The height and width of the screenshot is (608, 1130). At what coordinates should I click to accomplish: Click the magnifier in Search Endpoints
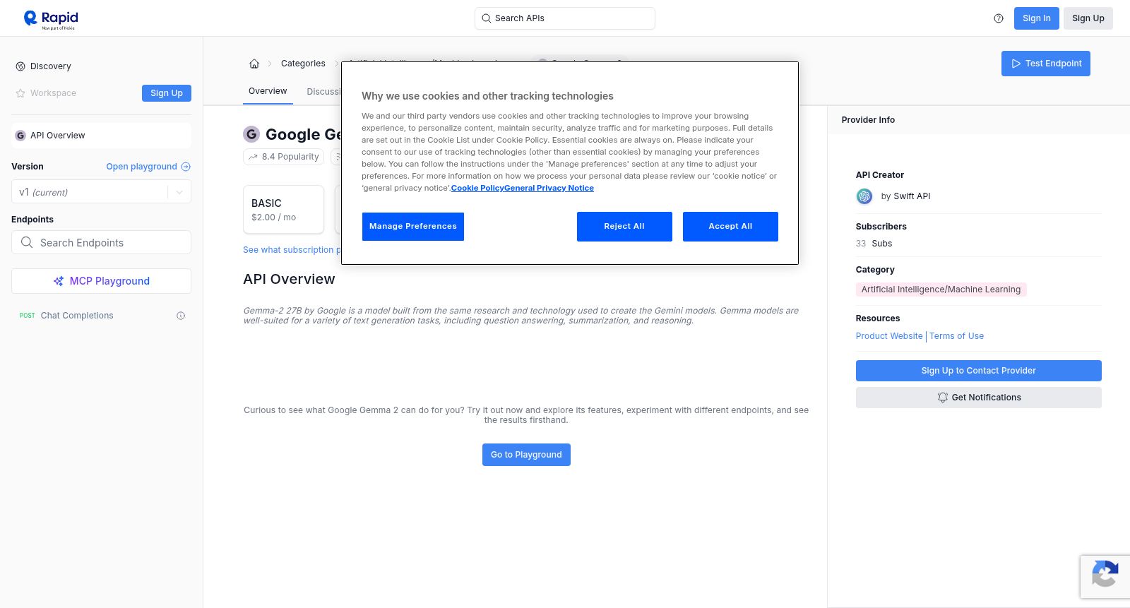27,242
